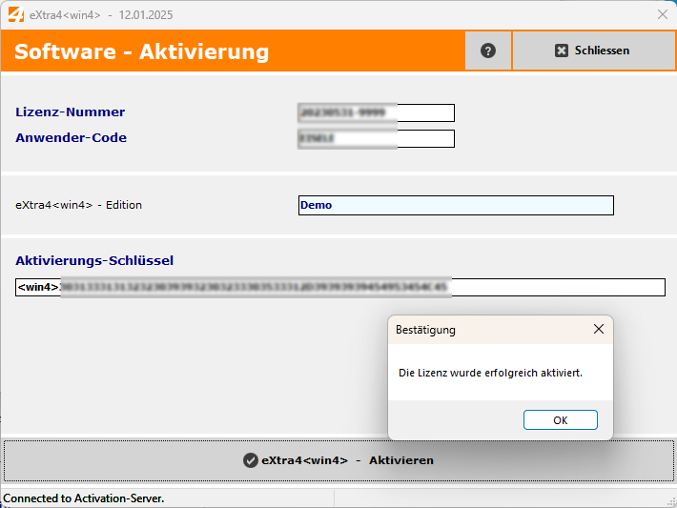Click the Schliessen button

click(x=593, y=51)
